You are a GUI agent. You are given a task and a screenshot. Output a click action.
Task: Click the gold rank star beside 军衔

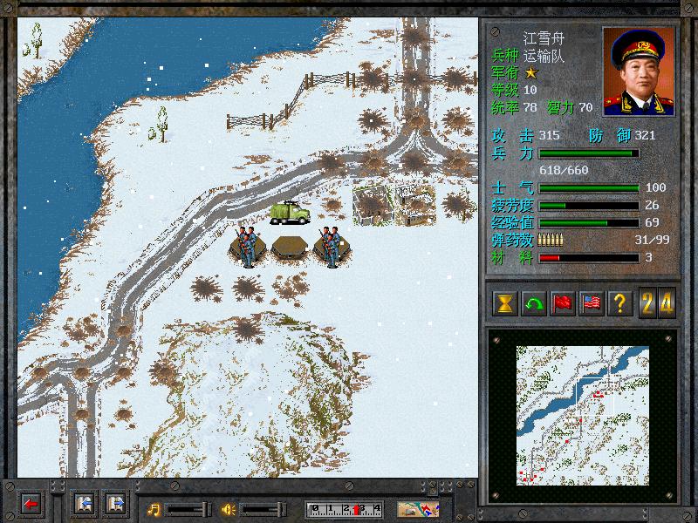531,72
